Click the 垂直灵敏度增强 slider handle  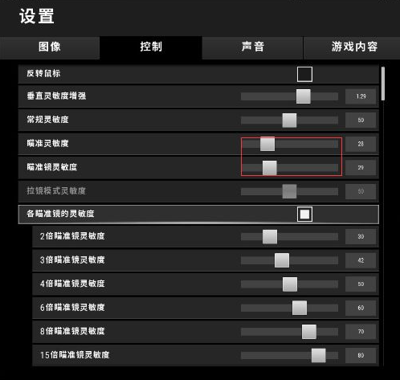304,96
